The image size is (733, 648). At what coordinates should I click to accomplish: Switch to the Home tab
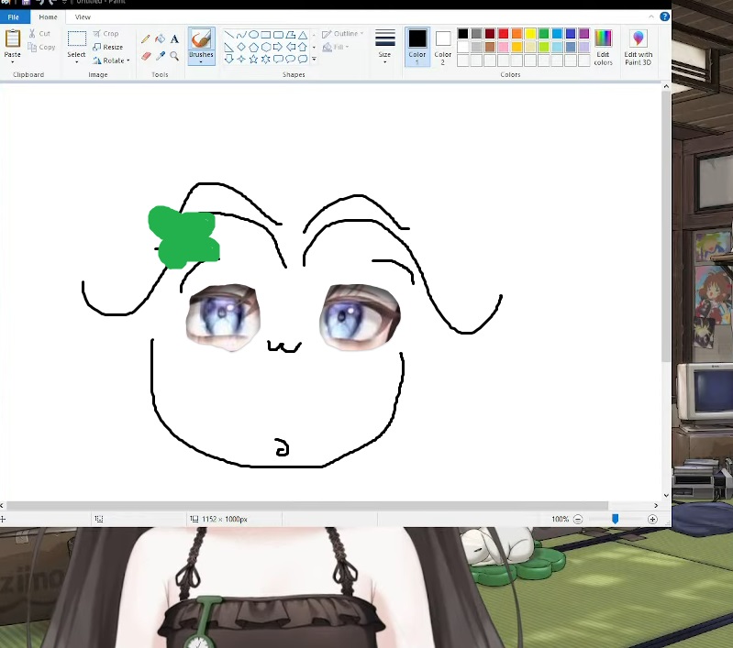(48, 16)
